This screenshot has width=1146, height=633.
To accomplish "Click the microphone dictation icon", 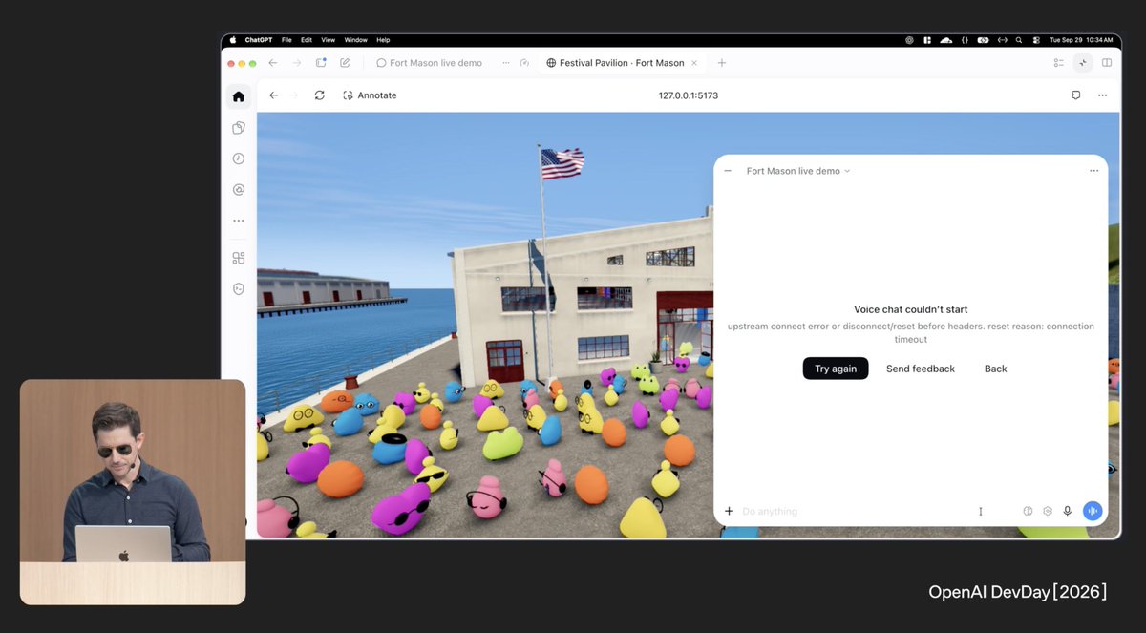I will tap(1068, 511).
